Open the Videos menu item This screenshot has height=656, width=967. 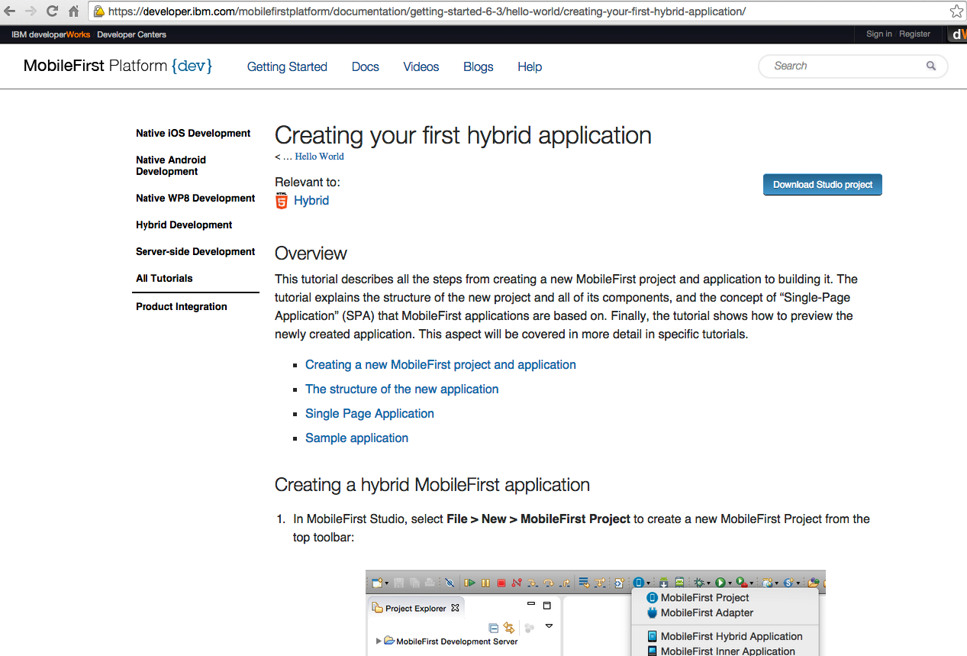tap(421, 66)
